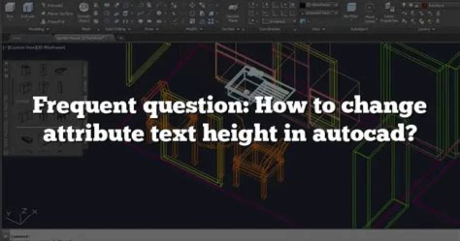Expand the Modify panel

tap(194, 29)
